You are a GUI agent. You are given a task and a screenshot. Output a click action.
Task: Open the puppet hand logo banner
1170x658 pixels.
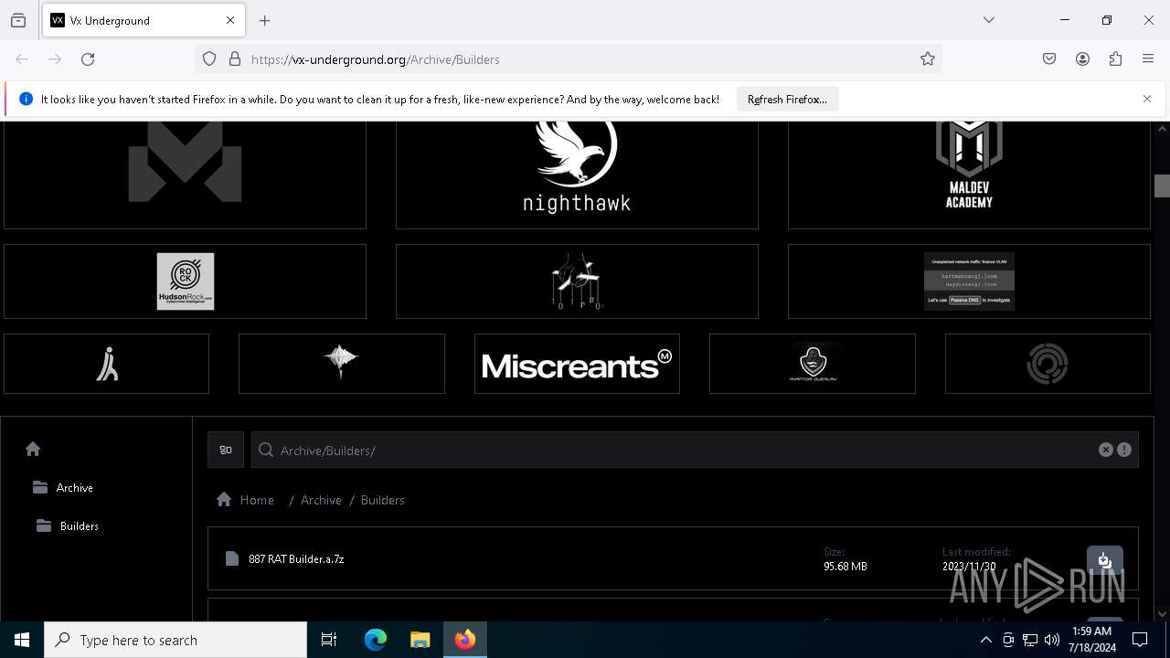577,281
